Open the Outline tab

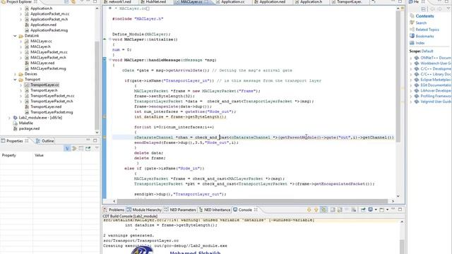[45, 141]
